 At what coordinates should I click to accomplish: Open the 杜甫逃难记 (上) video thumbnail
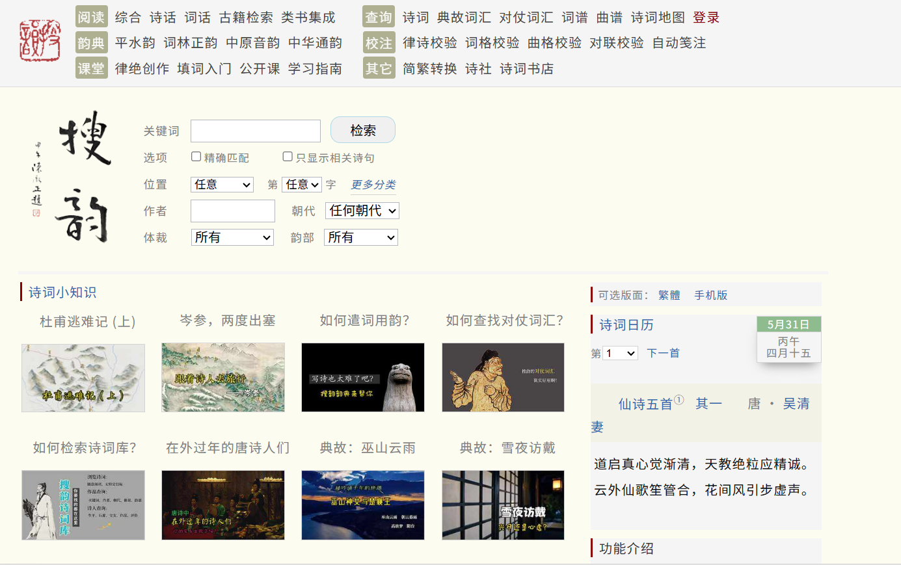point(83,378)
